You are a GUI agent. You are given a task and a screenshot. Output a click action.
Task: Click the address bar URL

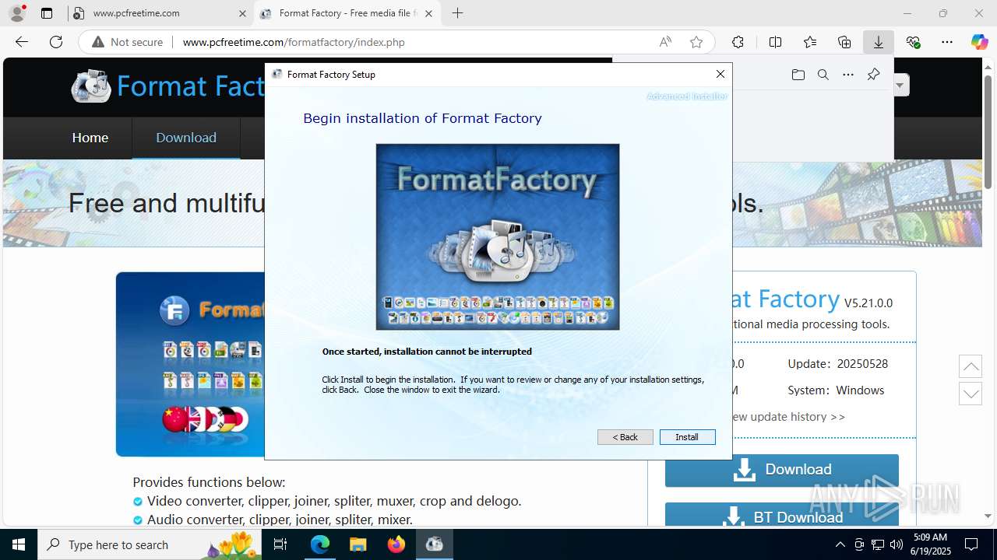pos(294,42)
